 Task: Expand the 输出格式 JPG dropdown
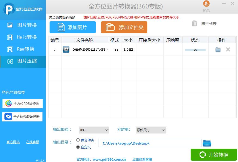click(x=94, y=130)
